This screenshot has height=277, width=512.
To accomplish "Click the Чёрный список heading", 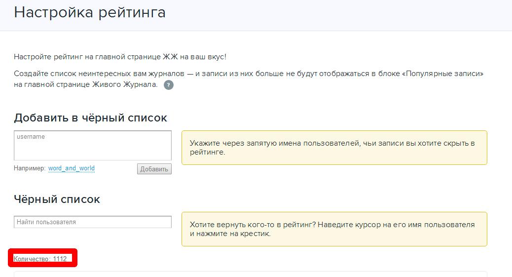I will (57, 199).
